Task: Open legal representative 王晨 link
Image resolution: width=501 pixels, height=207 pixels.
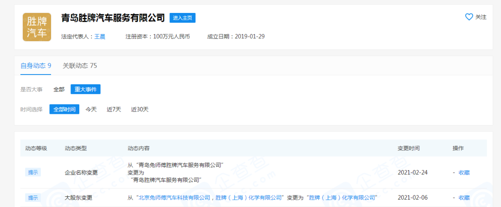Action: pyautogui.click(x=100, y=37)
